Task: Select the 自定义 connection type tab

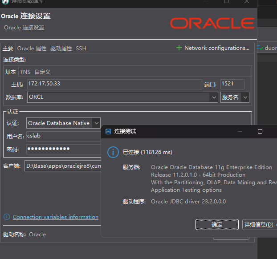Action: point(43,72)
